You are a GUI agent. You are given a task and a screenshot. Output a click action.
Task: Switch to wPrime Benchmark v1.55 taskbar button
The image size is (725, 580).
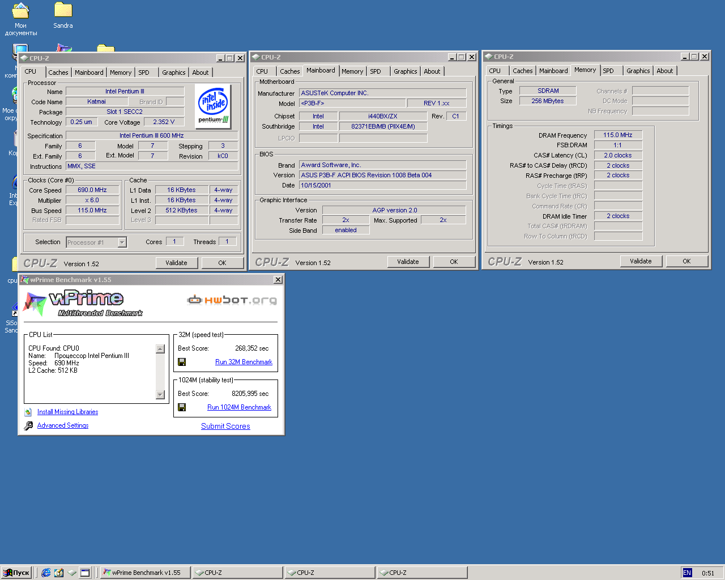(145, 573)
